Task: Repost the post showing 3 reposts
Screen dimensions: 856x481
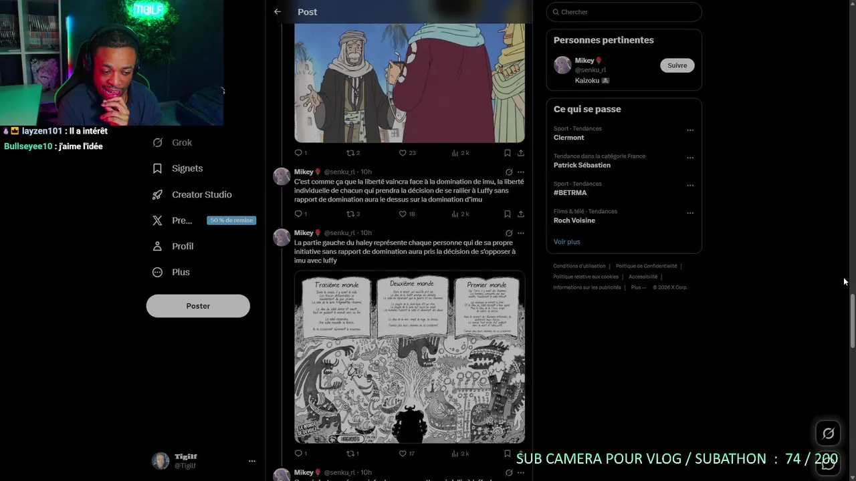Action: [352, 214]
